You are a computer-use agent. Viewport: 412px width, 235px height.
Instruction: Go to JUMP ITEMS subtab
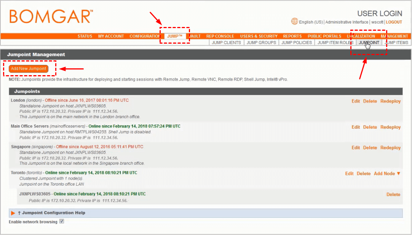coord(396,43)
